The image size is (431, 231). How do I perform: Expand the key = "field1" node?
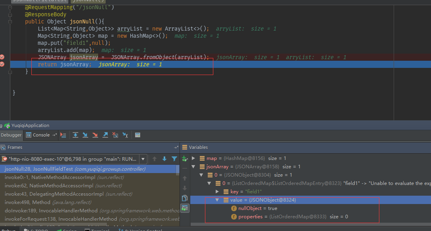click(x=217, y=191)
